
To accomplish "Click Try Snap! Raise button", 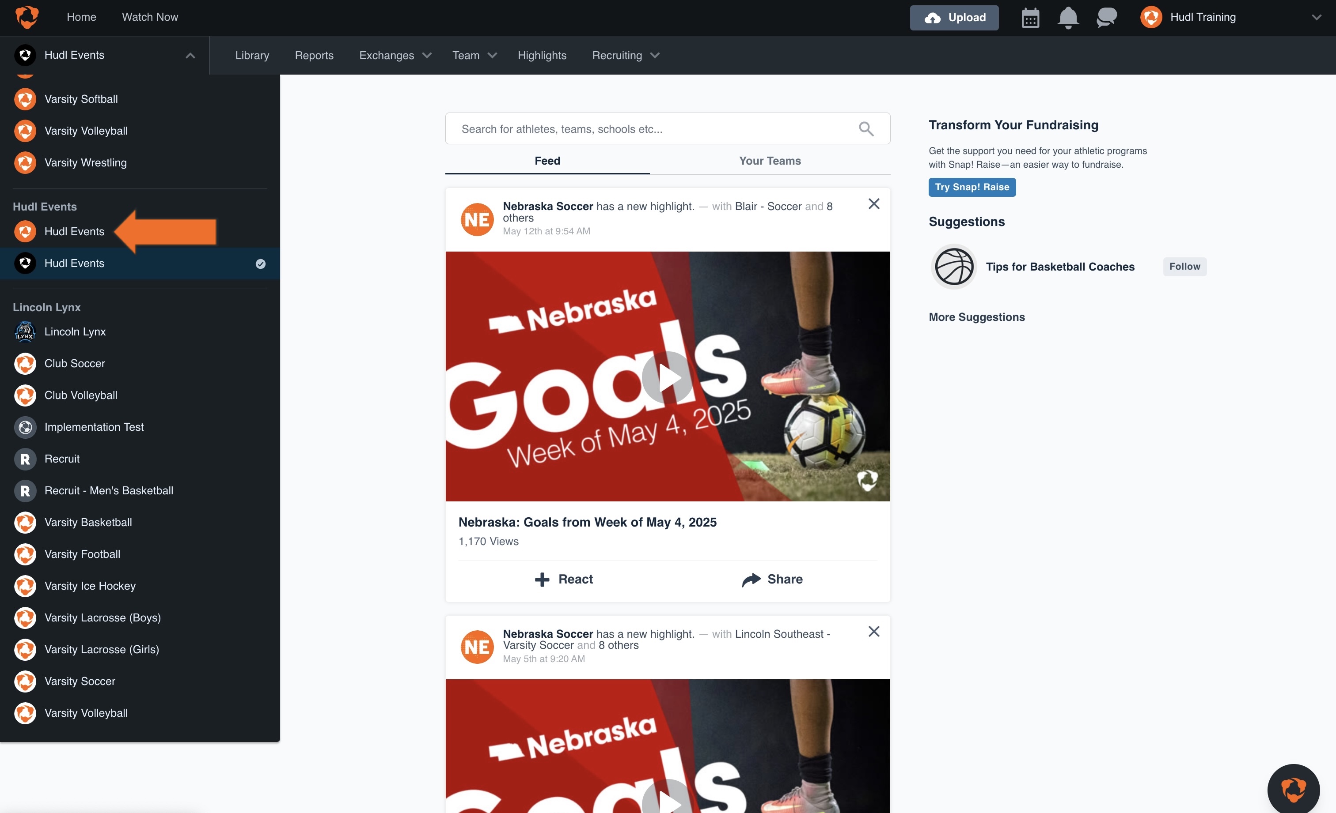I will [x=972, y=188].
